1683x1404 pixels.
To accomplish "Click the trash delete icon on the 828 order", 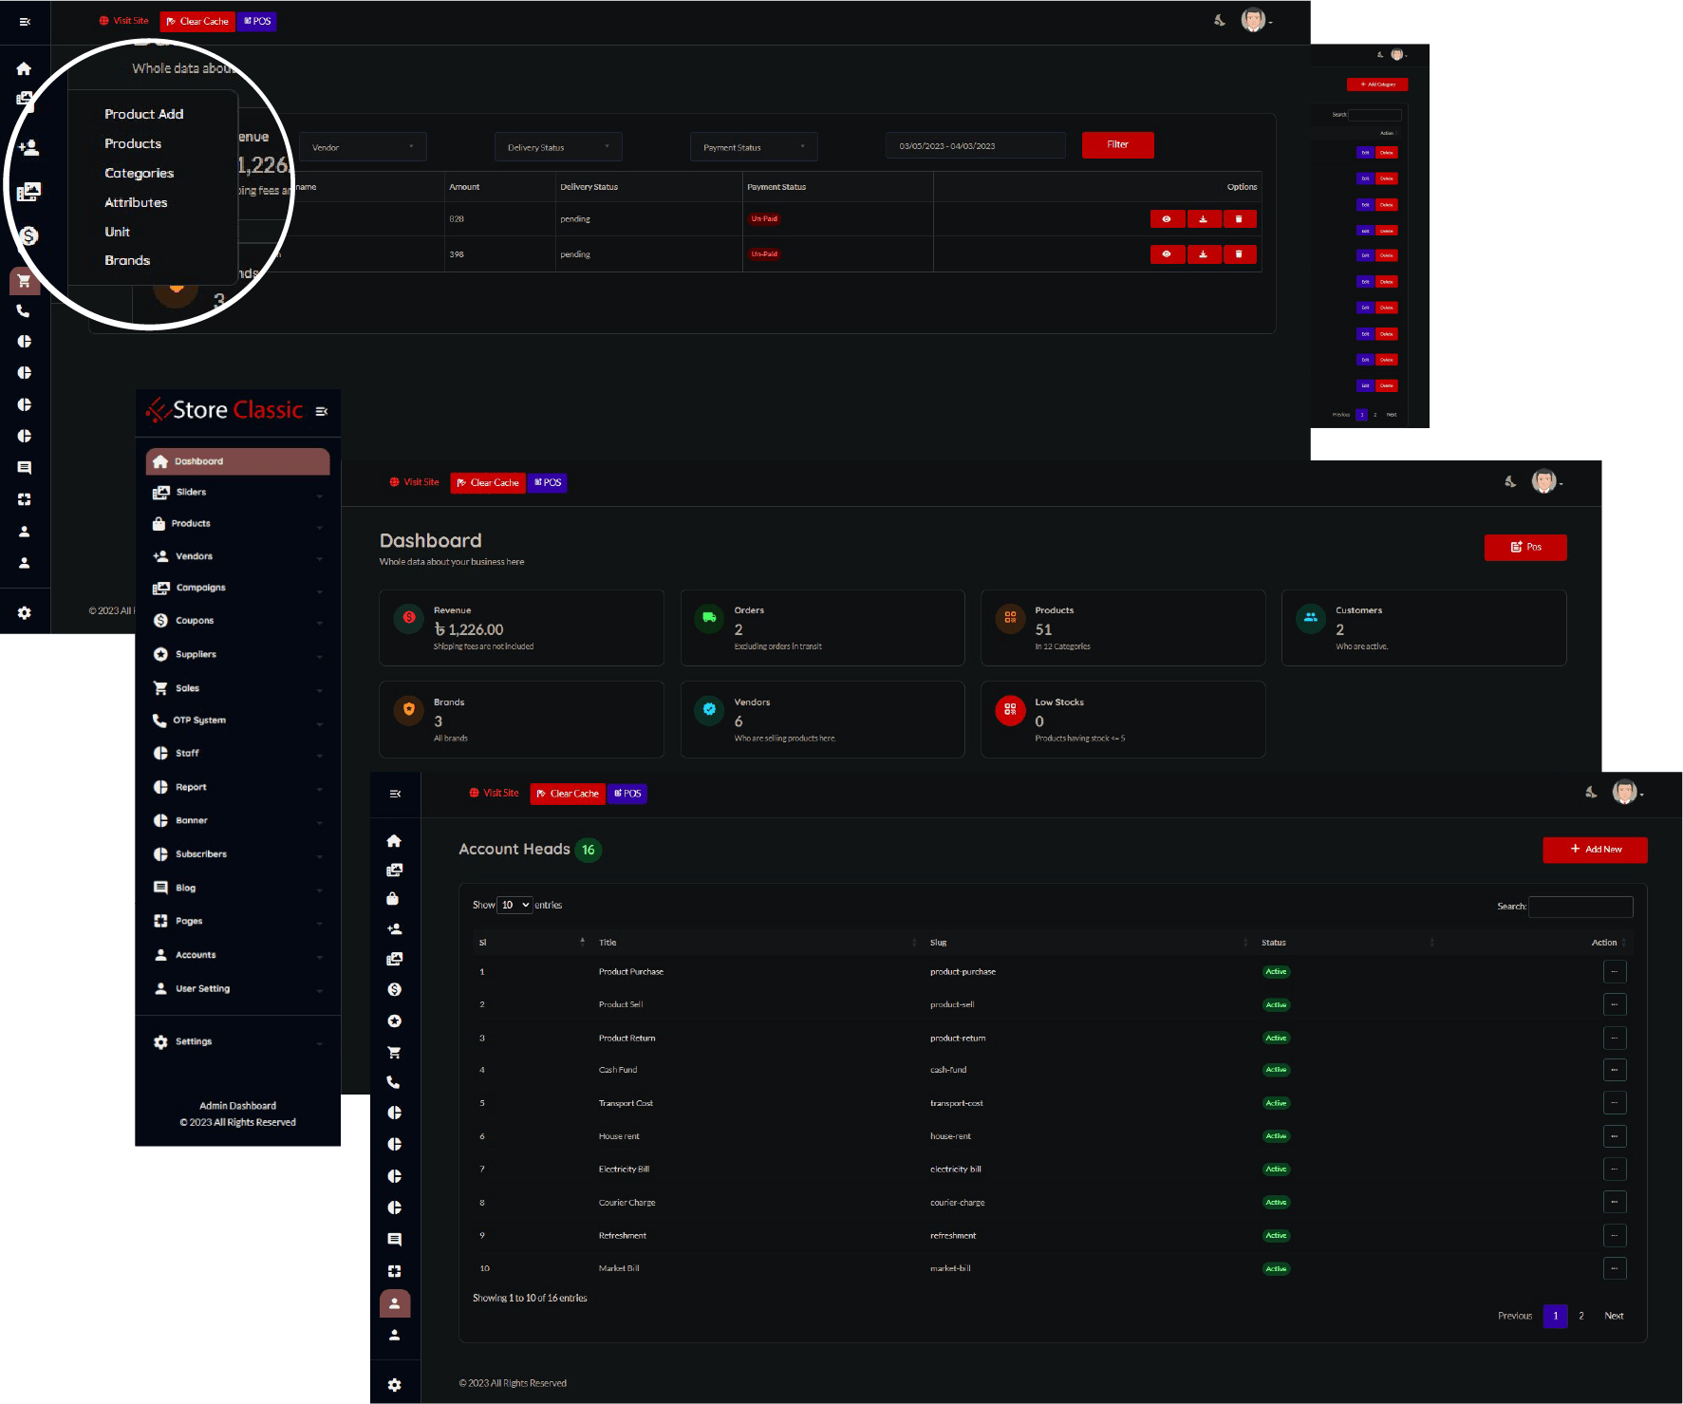I will [x=1239, y=219].
